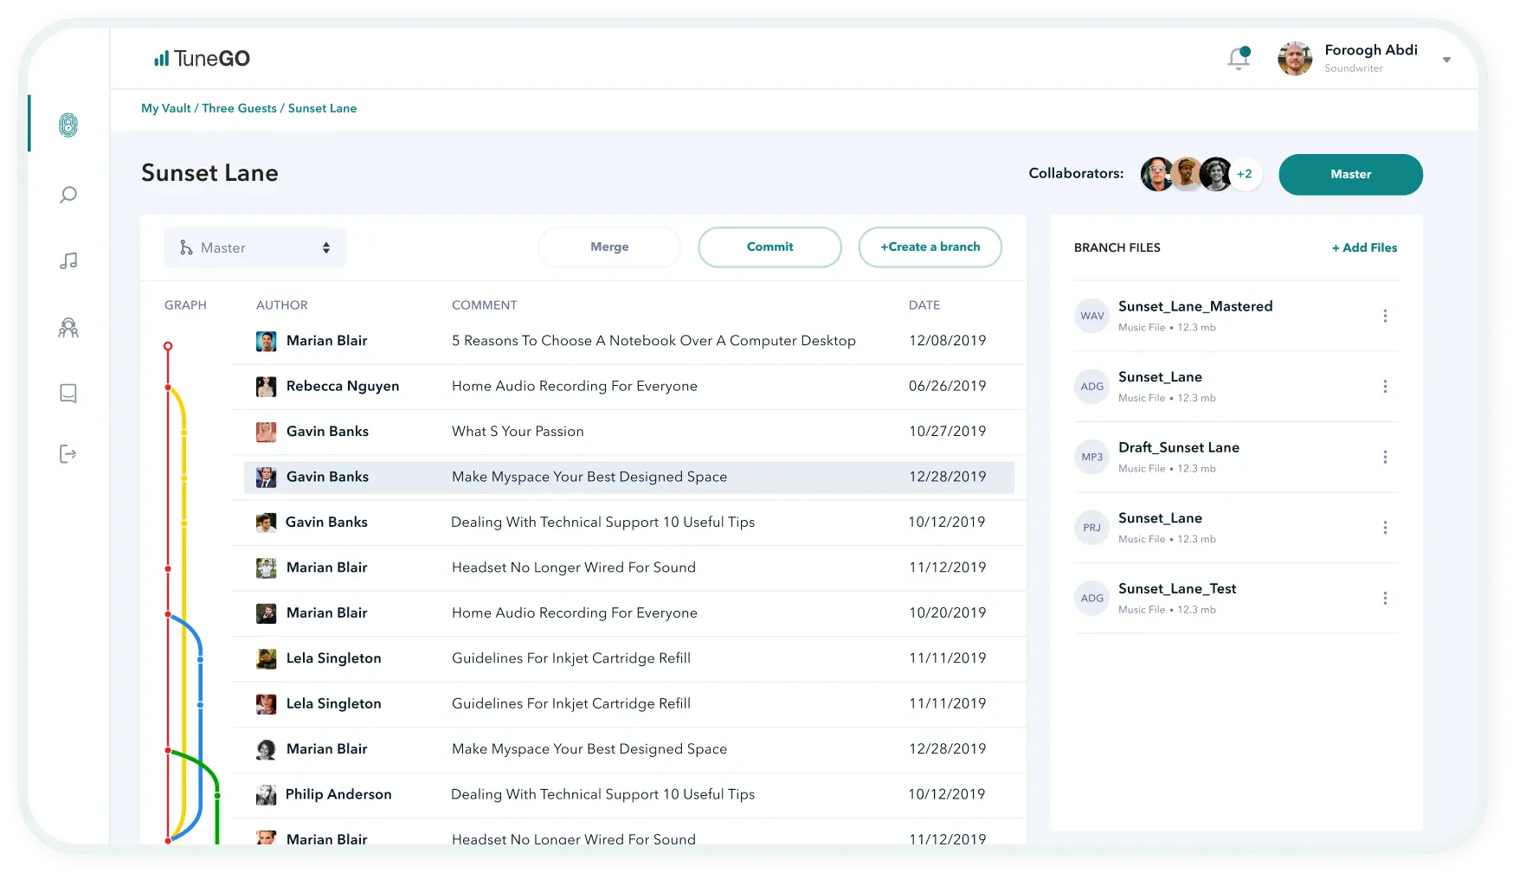This screenshot has width=1513, height=879.
Task: Open options menu for Sunset_Lane_Mastered file
Action: (1385, 316)
